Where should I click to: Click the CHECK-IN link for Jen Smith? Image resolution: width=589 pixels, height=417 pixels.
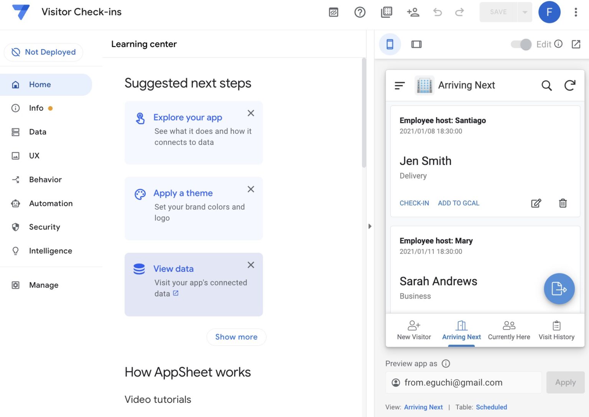[414, 203]
